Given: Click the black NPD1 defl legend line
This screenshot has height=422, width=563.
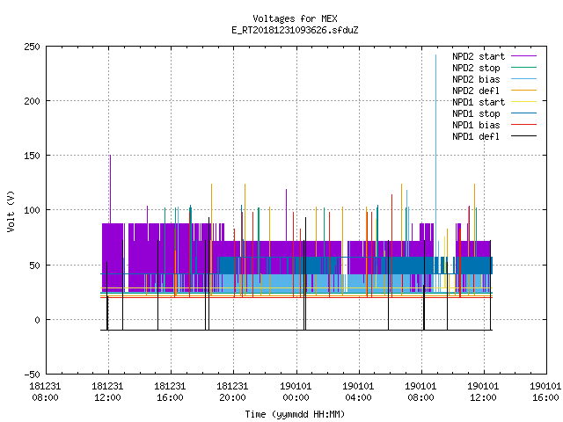Looking at the screenshot, I should (x=524, y=136).
